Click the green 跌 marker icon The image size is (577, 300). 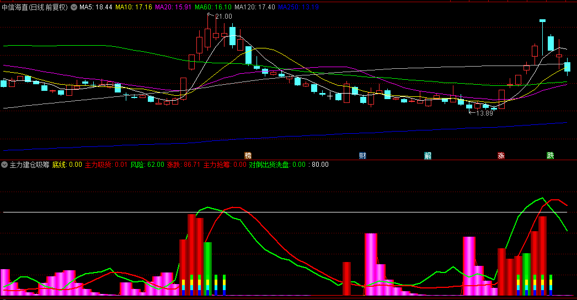550,156
